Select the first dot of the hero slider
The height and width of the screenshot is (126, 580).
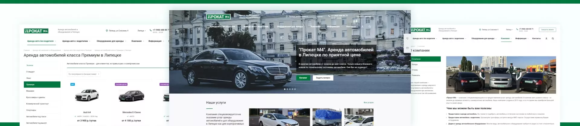(285, 89)
